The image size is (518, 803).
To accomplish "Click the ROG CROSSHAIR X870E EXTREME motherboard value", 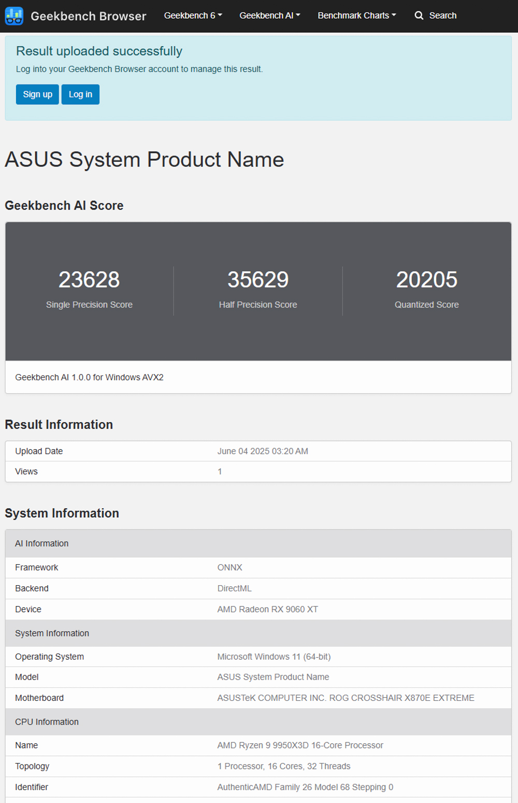I will (346, 698).
